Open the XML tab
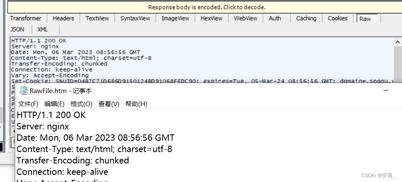This screenshot has height=182, width=402. point(43,29)
